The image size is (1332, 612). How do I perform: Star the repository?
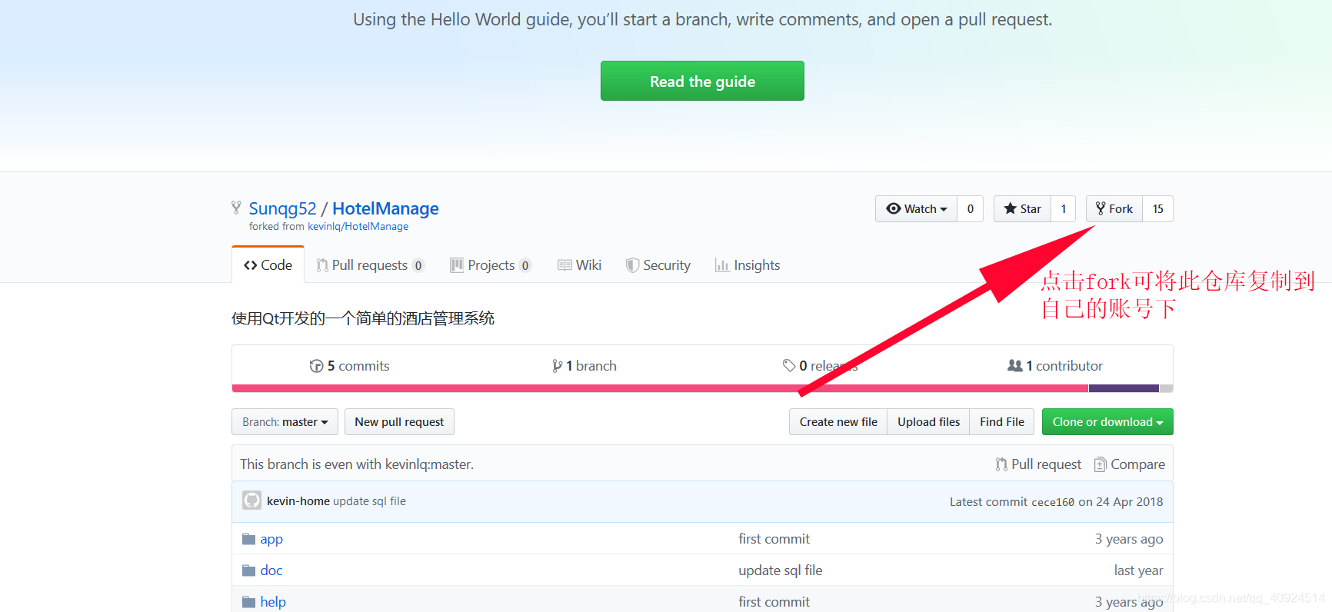click(x=1022, y=209)
